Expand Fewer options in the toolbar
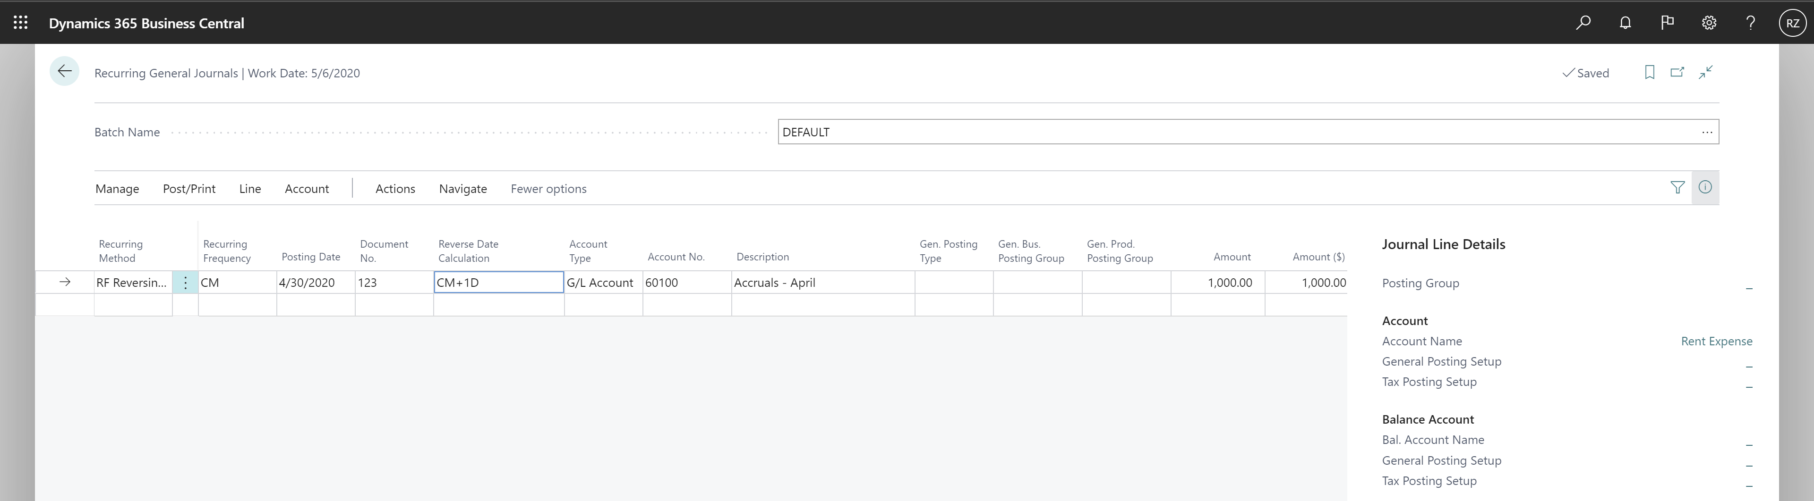1814x501 pixels. tap(548, 189)
